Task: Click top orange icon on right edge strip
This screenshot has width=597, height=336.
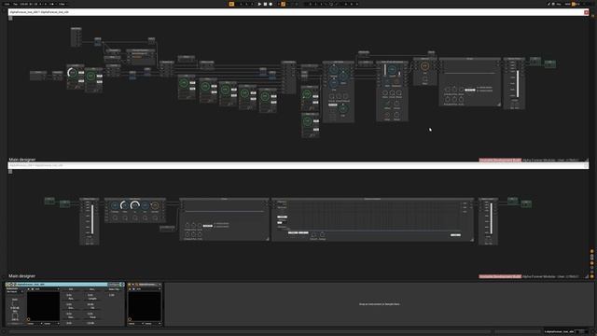Action: (x=591, y=251)
